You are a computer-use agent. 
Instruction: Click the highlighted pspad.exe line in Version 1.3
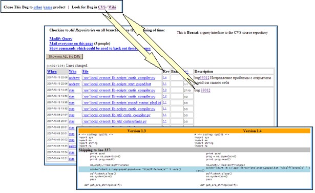point(136,169)
